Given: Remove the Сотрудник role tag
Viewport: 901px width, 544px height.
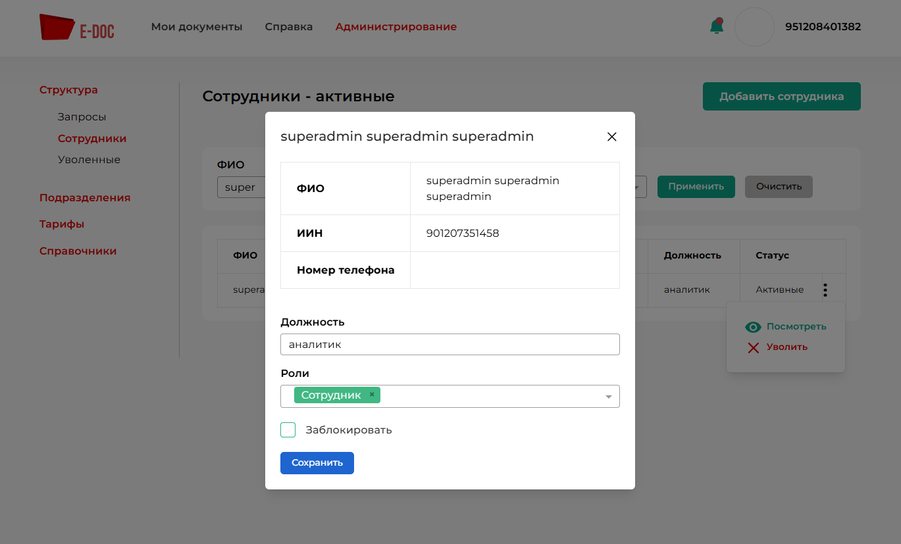Looking at the screenshot, I should coord(372,395).
